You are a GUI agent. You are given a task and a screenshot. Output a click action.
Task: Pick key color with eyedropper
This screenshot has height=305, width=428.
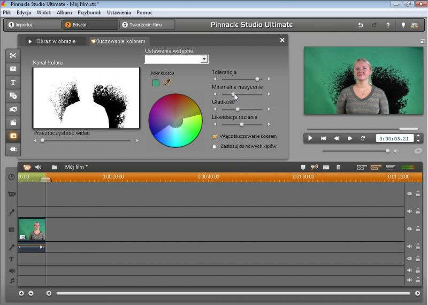click(167, 82)
